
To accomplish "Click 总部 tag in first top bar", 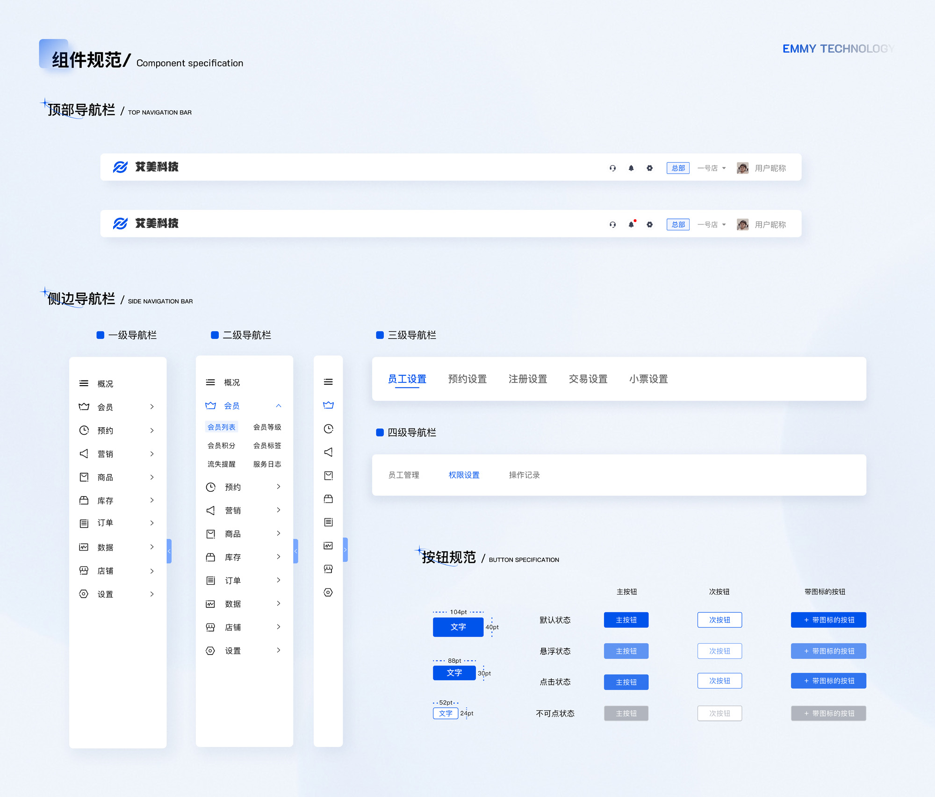I will 678,168.
